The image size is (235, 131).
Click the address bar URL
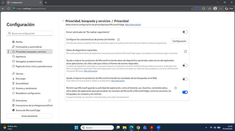coord(31,9)
